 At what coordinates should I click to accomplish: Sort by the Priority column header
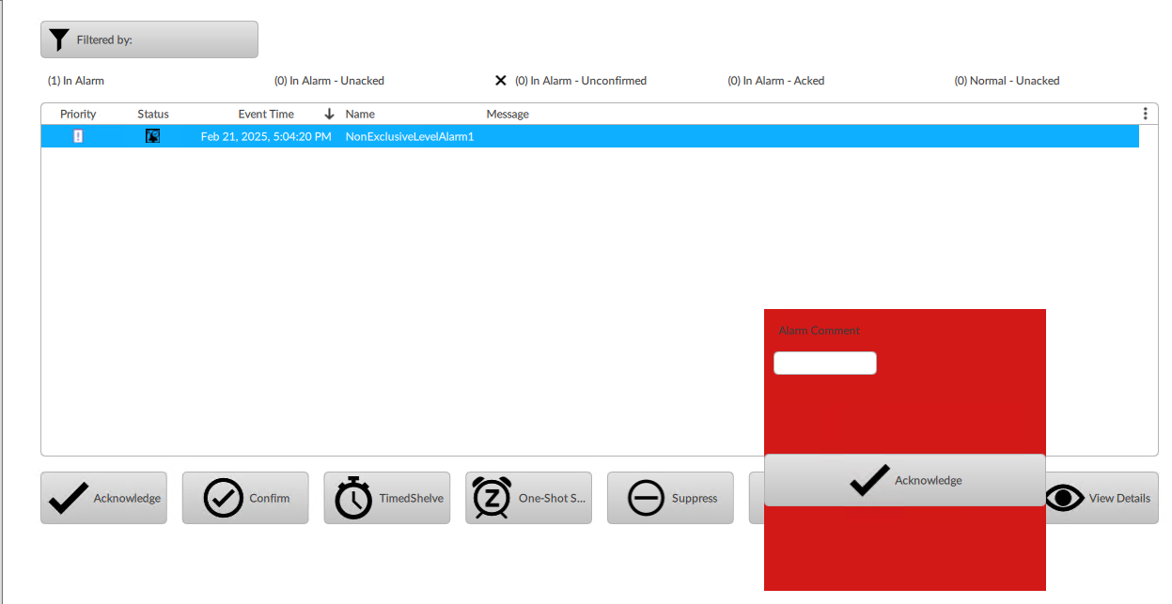click(x=78, y=114)
